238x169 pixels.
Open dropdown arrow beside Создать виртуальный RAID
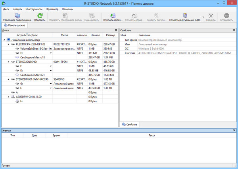[203, 17]
